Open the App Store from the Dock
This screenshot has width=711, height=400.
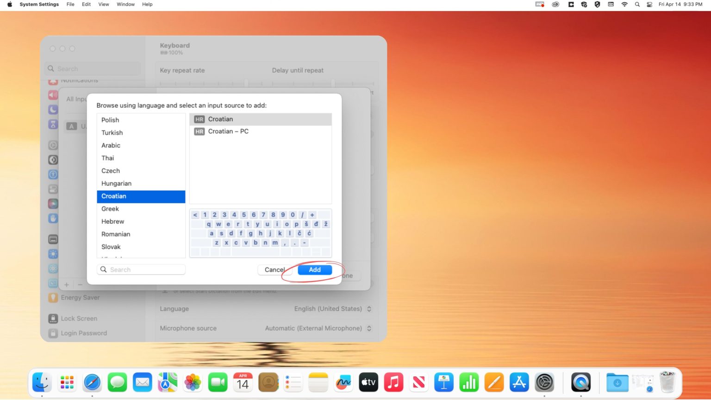click(x=519, y=382)
